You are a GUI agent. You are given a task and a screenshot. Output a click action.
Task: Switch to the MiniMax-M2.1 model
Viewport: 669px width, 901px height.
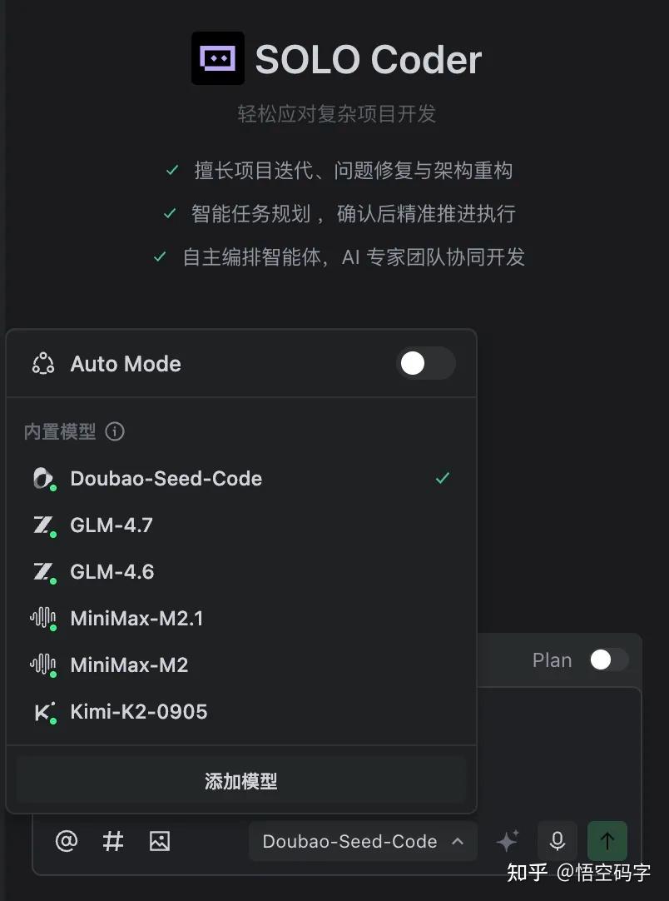pyautogui.click(x=136, y=619)
